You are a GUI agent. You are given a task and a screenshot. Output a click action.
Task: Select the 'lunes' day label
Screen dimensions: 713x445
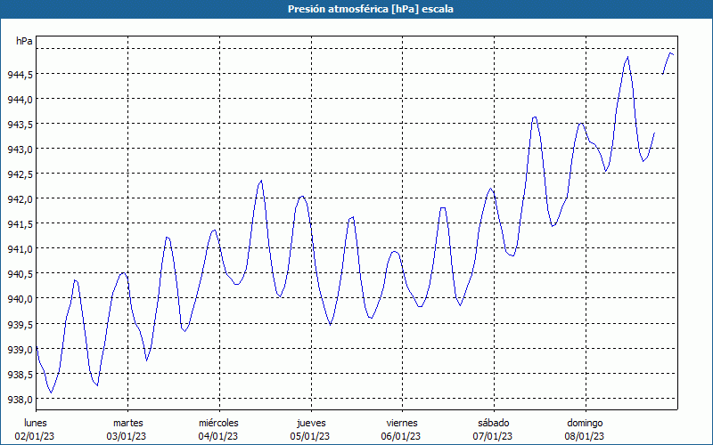pyautogui.click(x=36, y=423)
